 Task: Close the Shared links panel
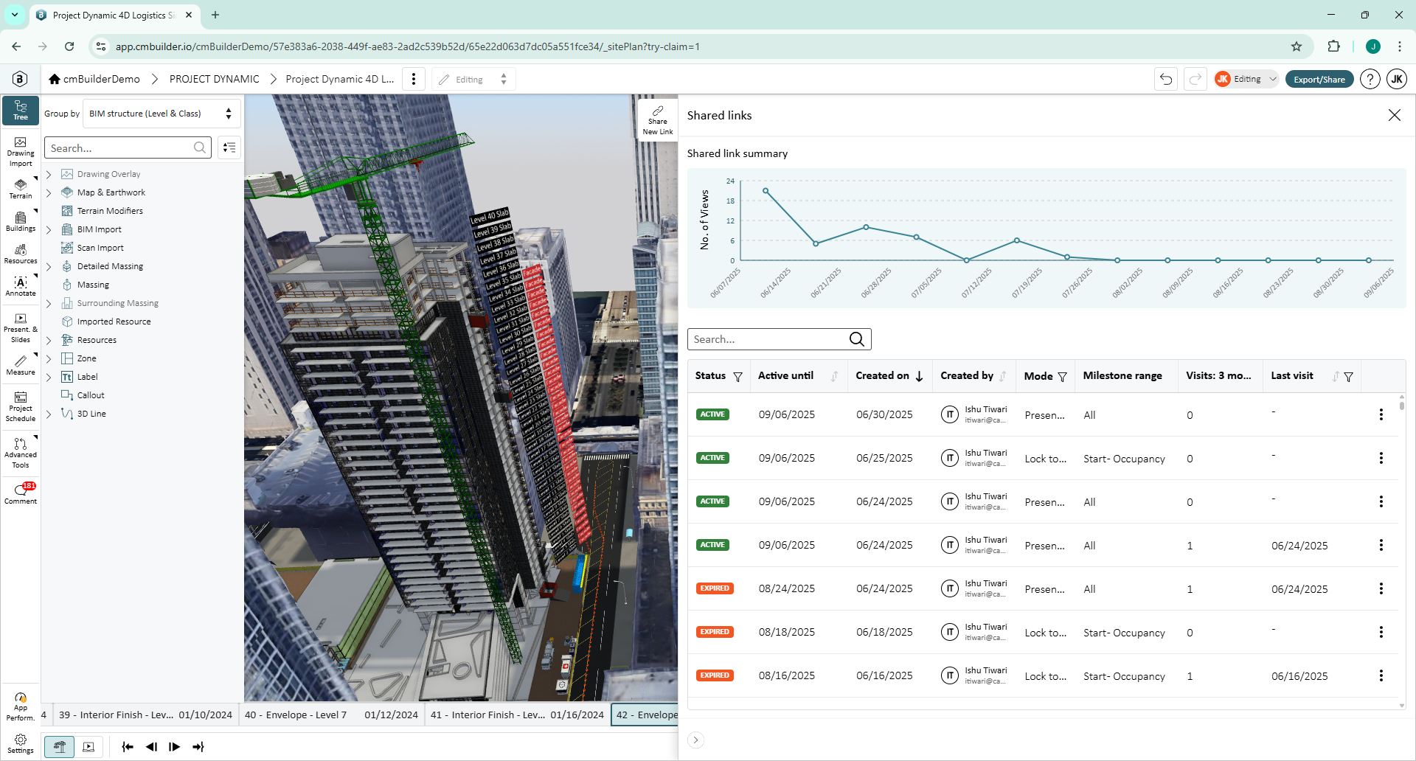point(1395,115)
